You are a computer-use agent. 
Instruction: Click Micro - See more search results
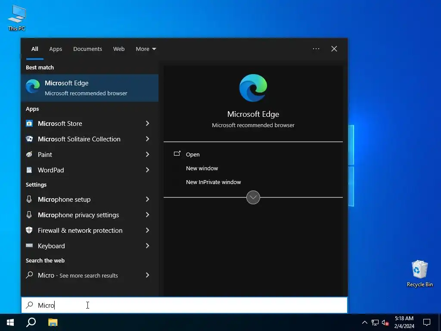pos(78,275)
